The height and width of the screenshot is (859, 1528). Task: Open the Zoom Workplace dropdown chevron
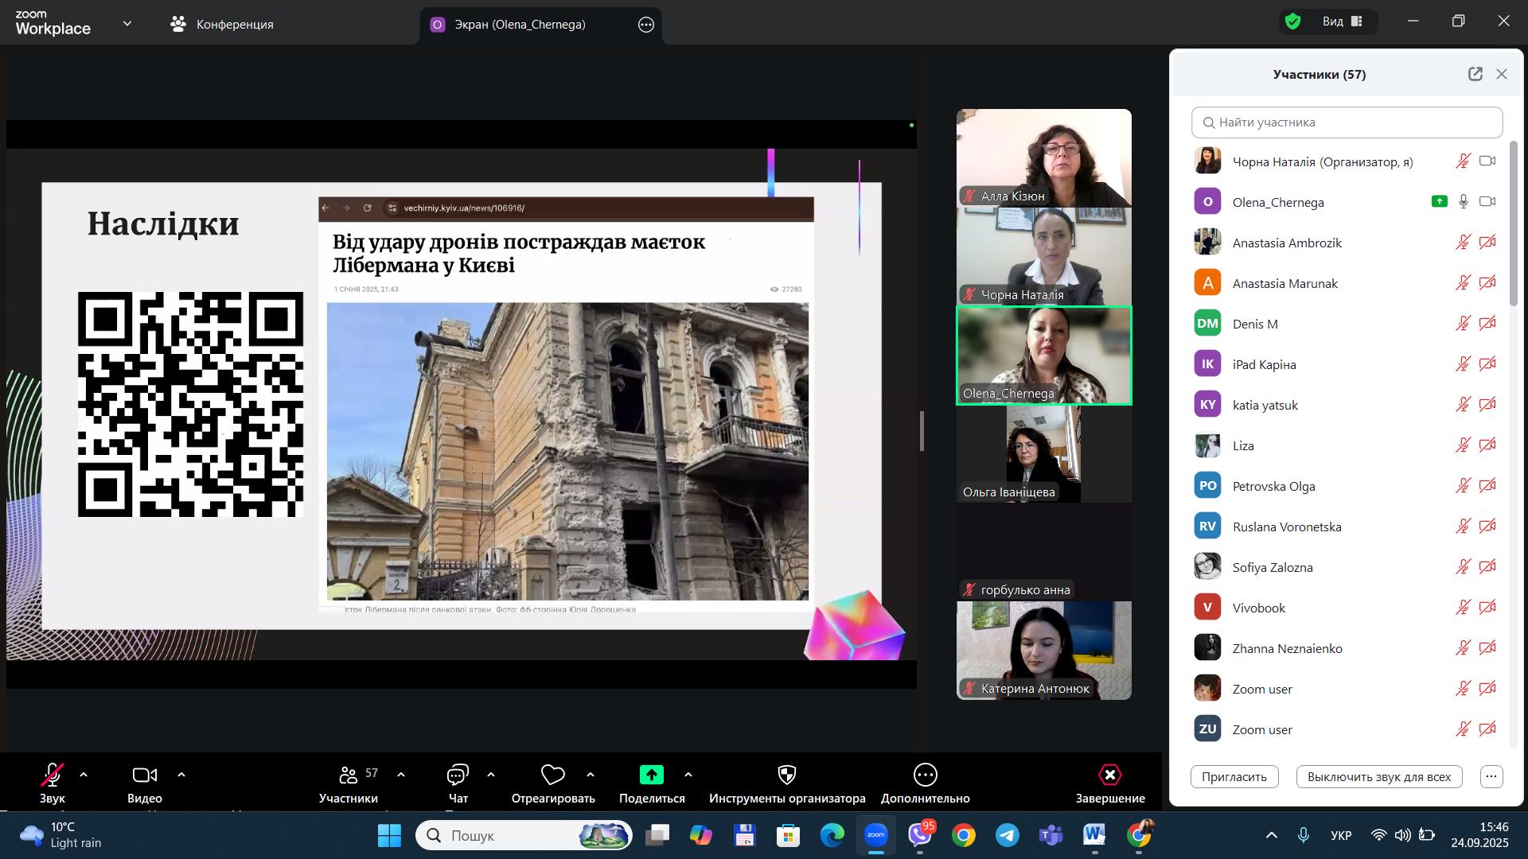pyautogui.click(x=127, y=24)
